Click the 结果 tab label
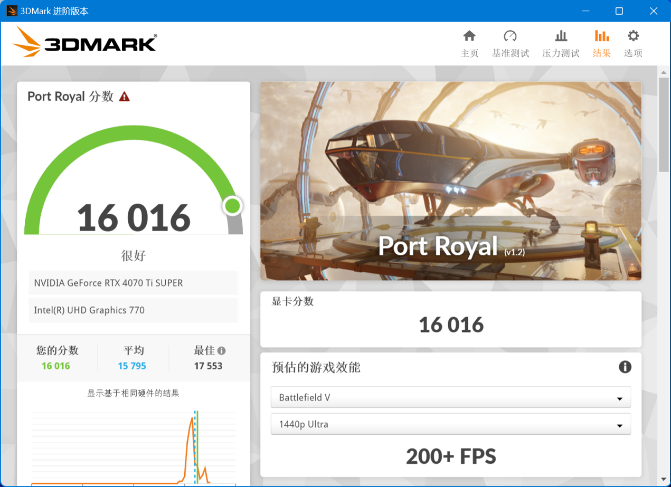This screenshot has height=487, width=671. click(601, 53)
